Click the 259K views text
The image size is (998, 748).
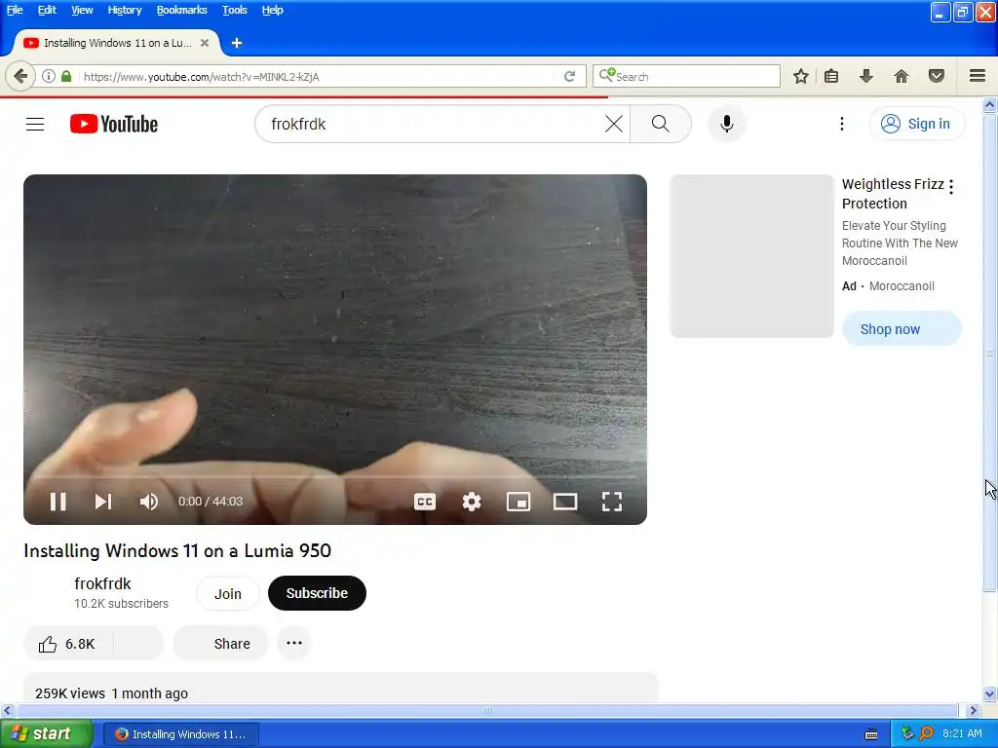70,693
